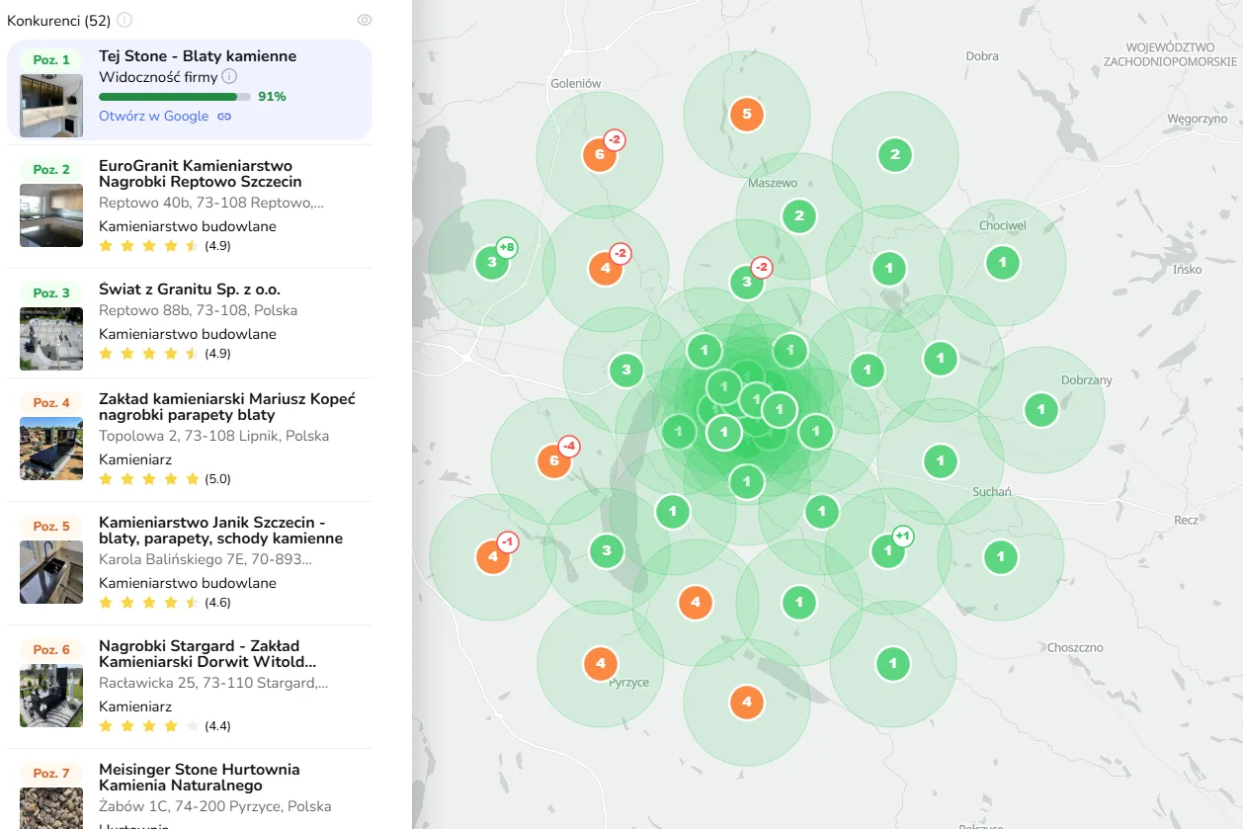Click info icon beside Widoczność firmy

coord(229,76)
